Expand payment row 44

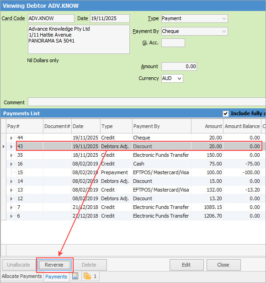coord(11,138)
